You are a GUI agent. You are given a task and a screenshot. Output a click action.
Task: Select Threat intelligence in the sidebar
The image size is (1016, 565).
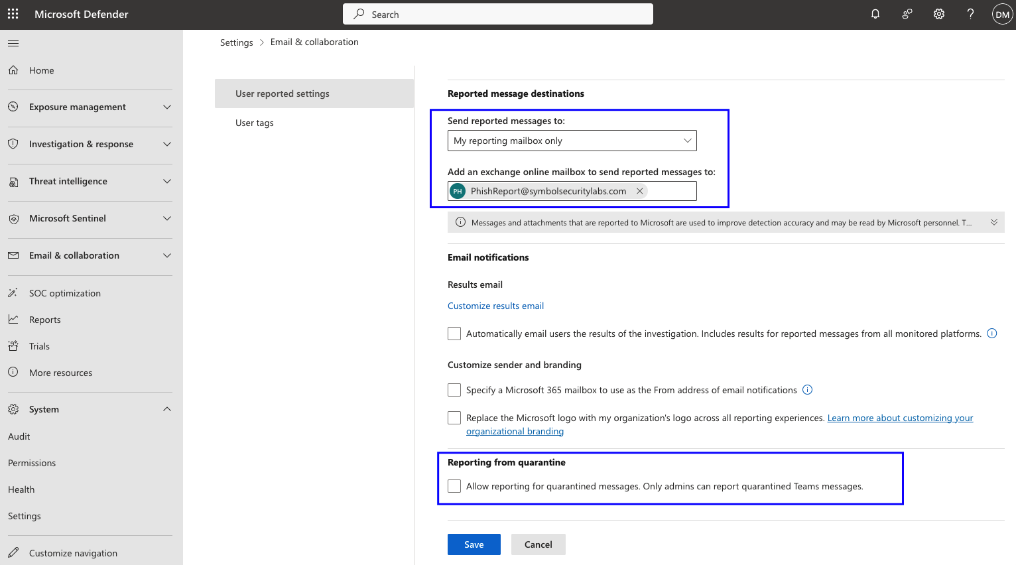click(68, 181)
